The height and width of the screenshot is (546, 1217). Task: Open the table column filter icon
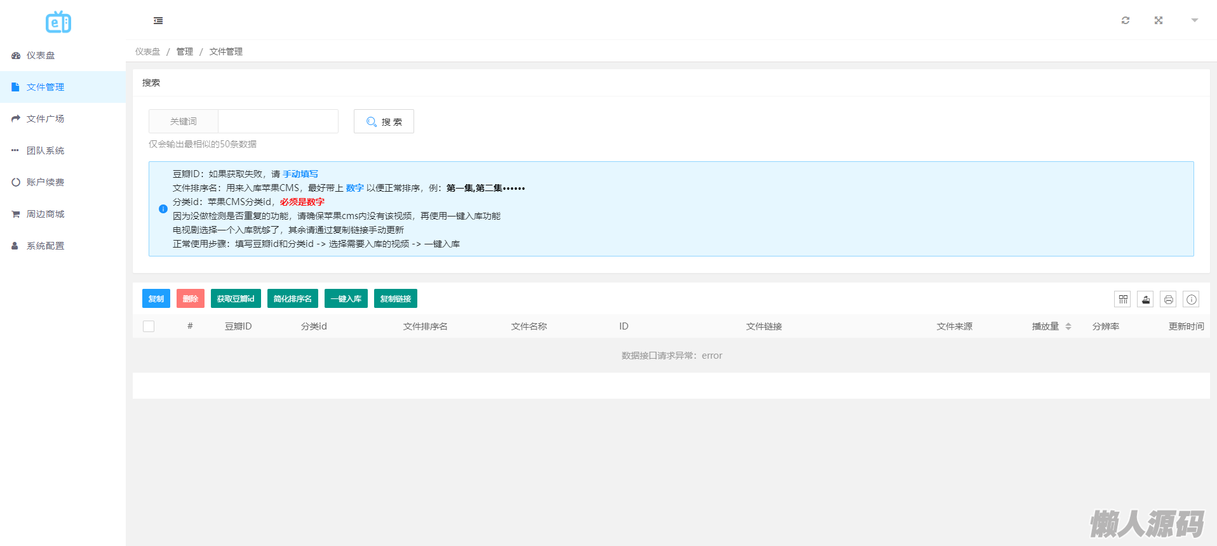(1123, 299)
